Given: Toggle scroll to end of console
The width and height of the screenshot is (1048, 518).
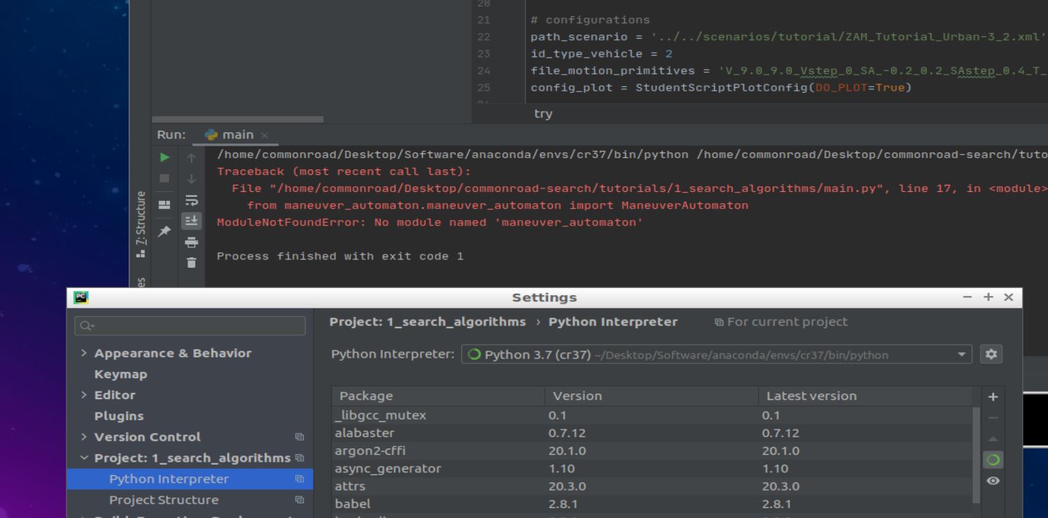Looking at the screenshot, I should pyautogui.click(x=191, y=221).
